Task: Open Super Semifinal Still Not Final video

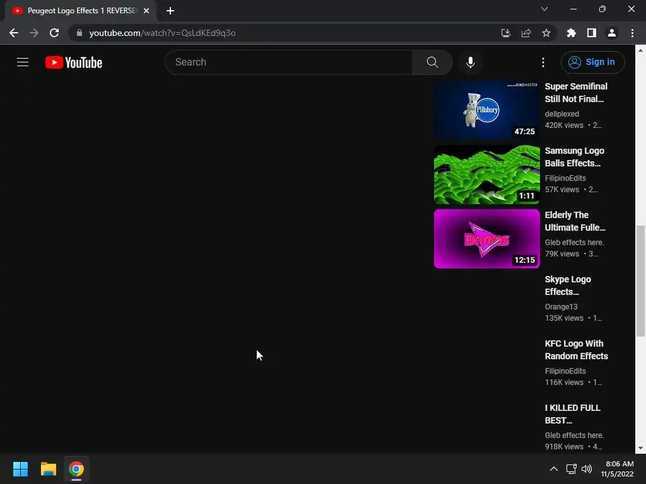Action: (576, 93)
